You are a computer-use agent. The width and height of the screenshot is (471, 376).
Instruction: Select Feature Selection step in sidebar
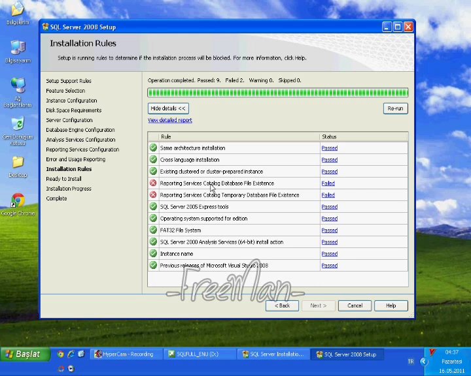65,91
